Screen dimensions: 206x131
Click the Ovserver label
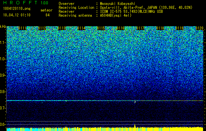[66, 4]
